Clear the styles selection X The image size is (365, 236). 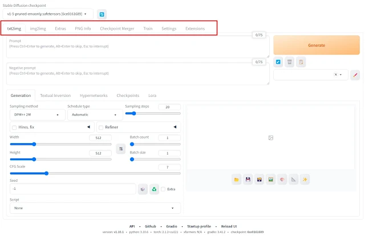(x=335, y=75)
